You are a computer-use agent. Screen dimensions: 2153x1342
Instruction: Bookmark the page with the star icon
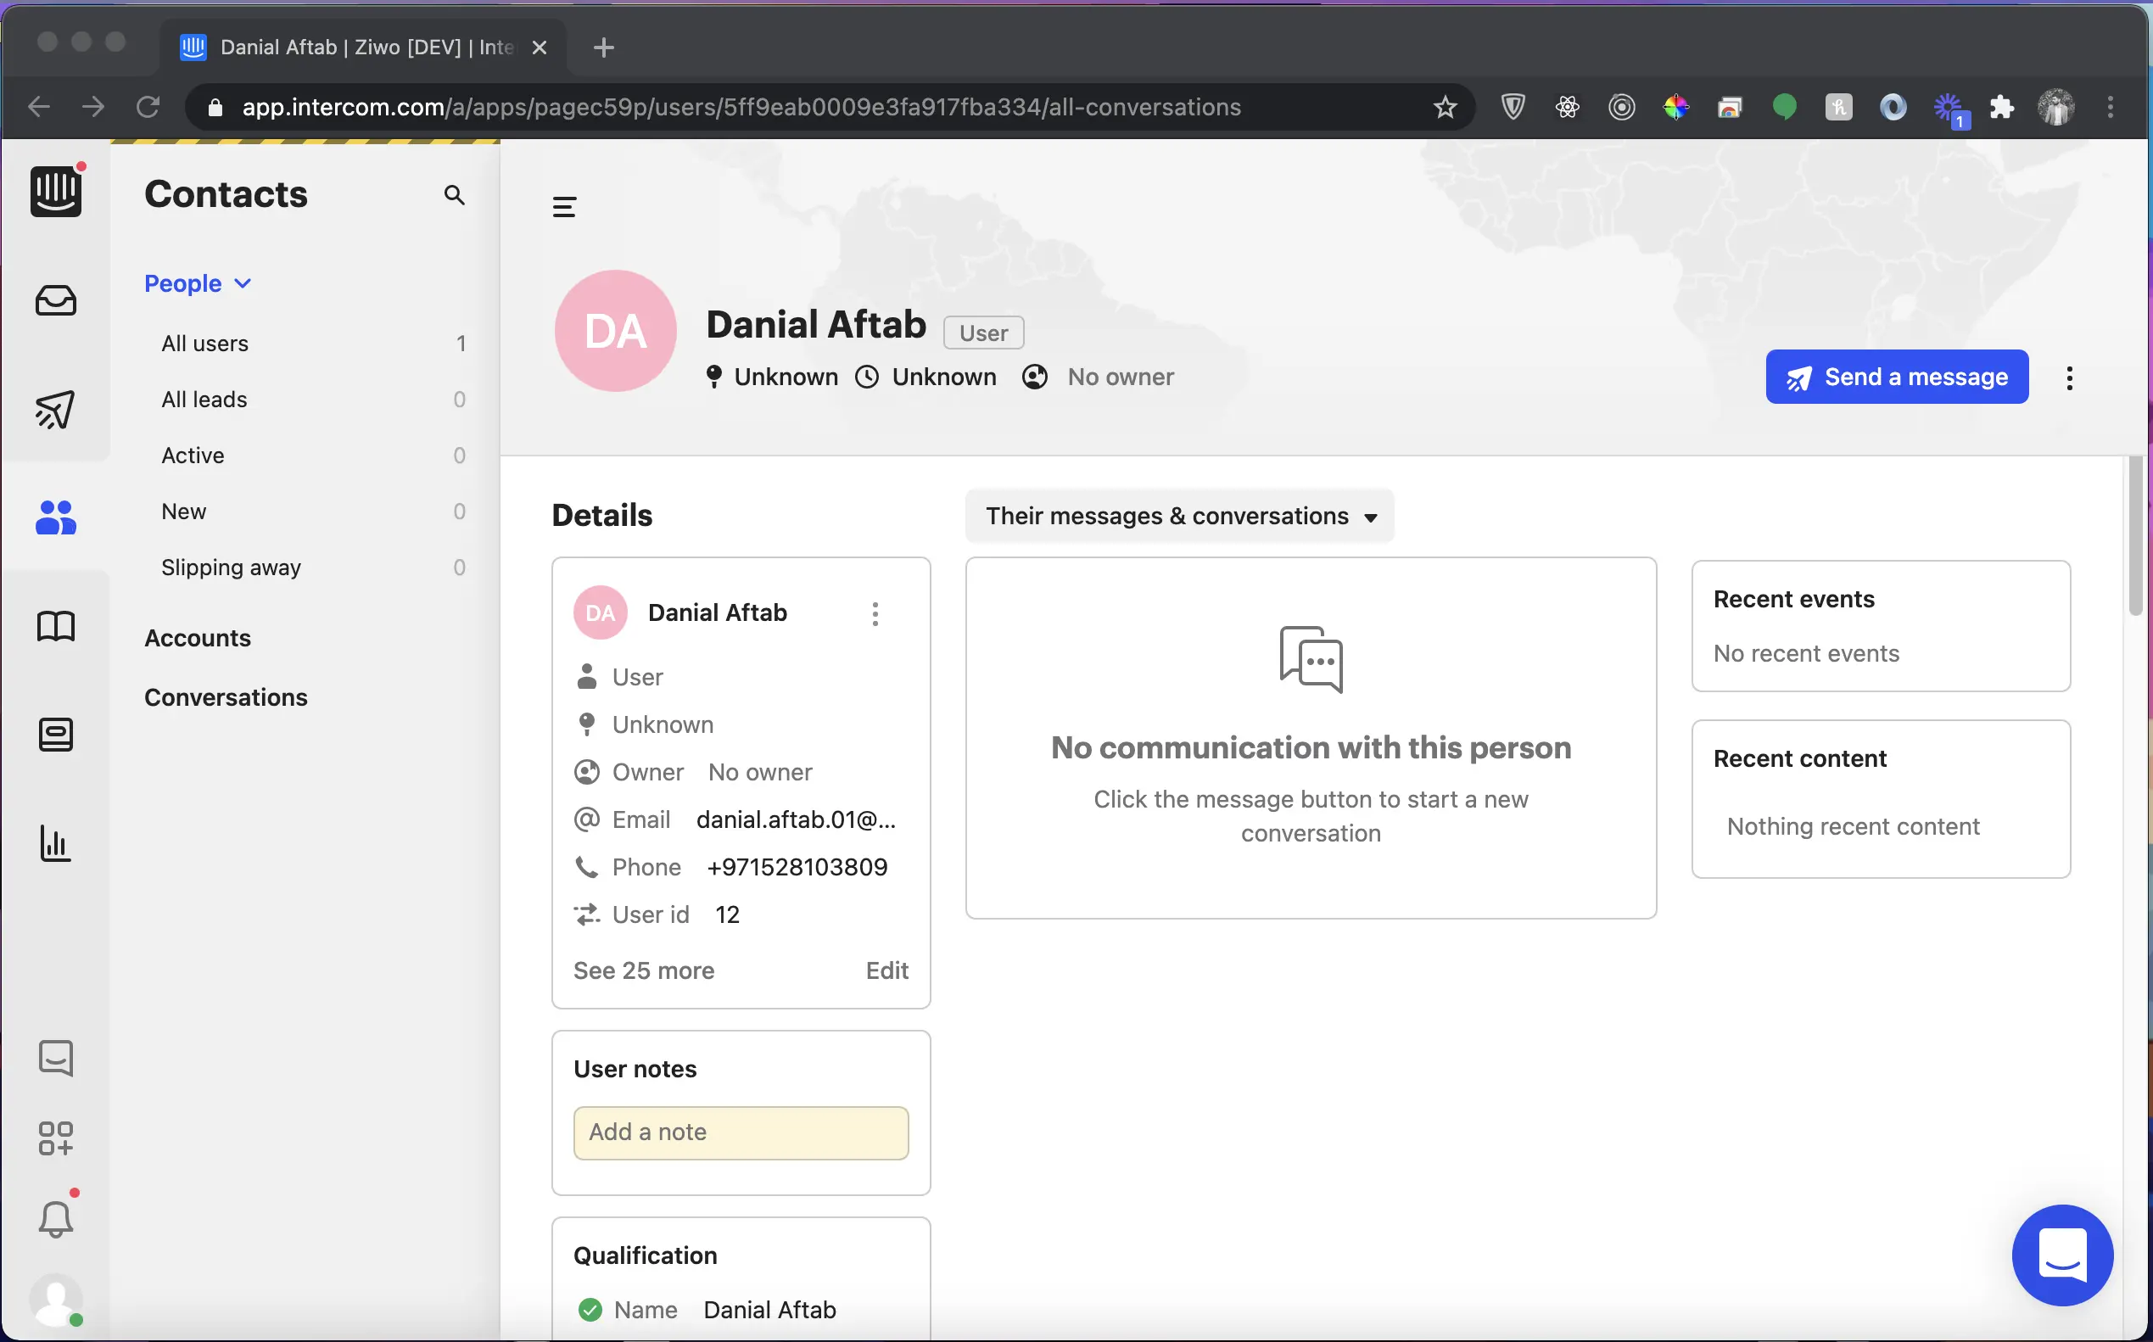point(1445,108)
